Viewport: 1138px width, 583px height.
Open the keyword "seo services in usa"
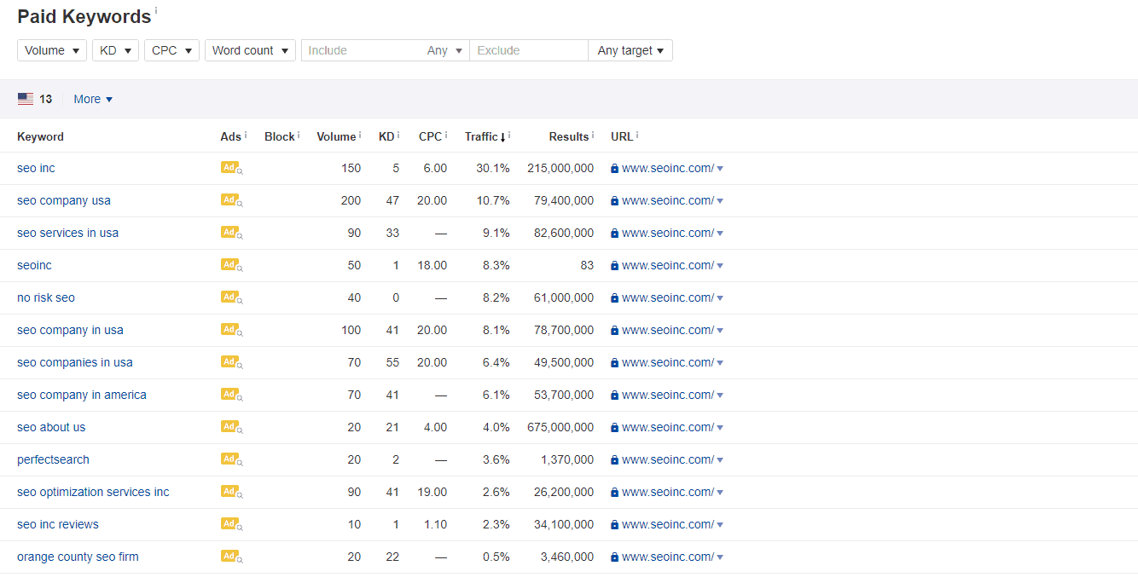coord(67,232)
